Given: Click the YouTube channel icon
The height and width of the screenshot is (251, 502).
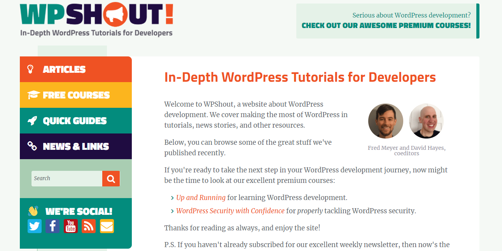Looking at the screenshot, I should coord(70,226).
